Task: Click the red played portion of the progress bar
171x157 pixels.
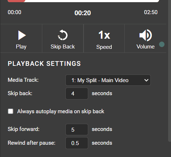Action: [16, 1]
